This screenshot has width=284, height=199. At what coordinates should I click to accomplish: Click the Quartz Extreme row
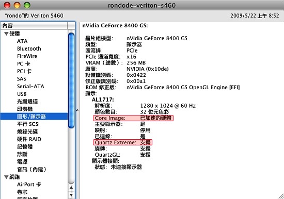[123, 143]
